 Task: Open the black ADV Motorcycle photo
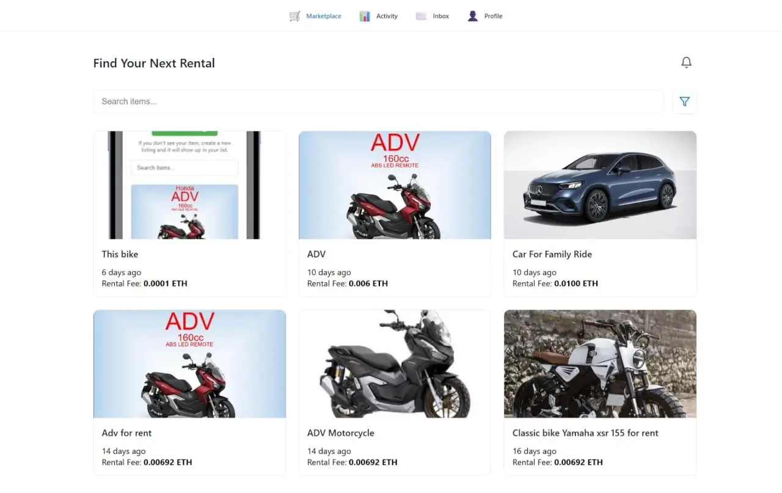tap(394, 363)
